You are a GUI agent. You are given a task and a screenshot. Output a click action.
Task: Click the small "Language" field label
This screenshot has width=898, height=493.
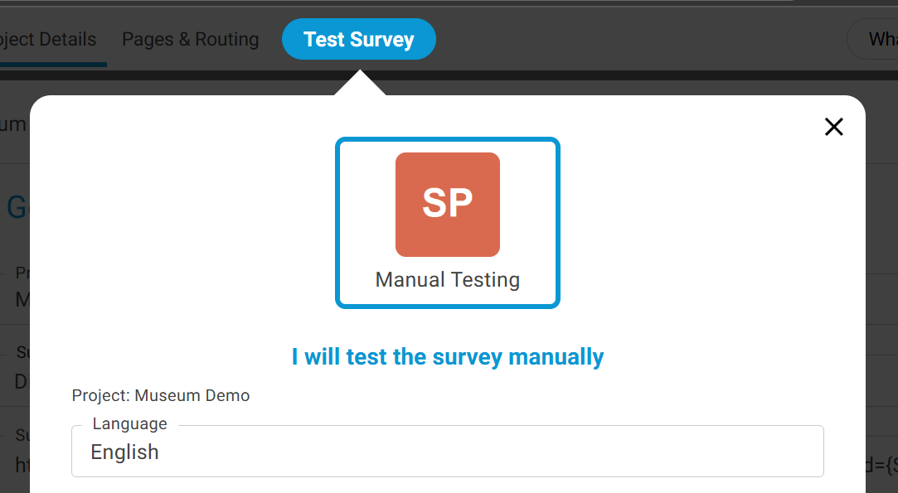[129, 424]
